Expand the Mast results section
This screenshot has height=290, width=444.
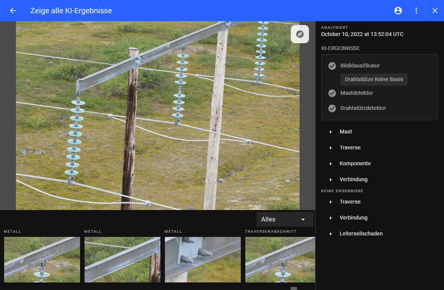click(x=331, y=132)
